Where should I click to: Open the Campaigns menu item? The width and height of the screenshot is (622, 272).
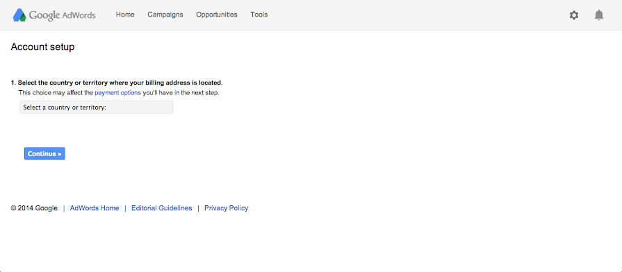165,15
